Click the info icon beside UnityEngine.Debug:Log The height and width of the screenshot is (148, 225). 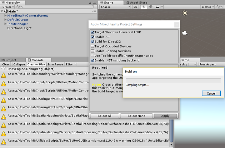(x=3, y=68)
